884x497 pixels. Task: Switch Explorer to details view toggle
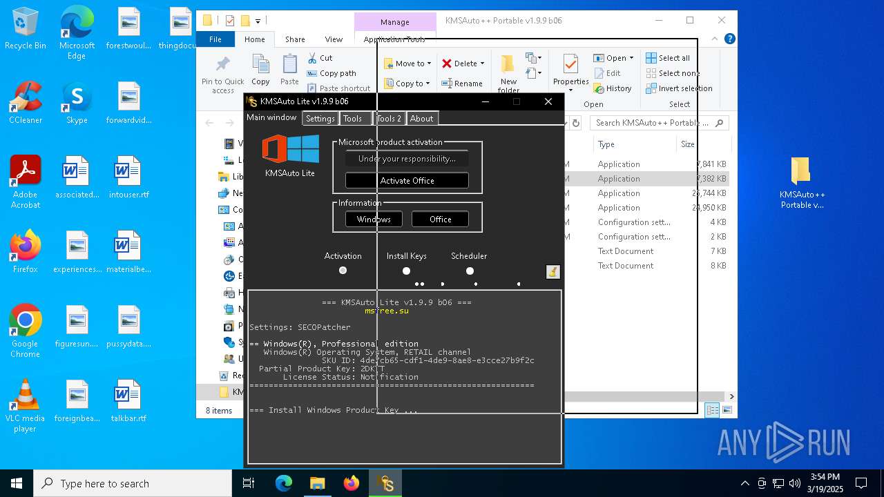(x=712, y=410)
